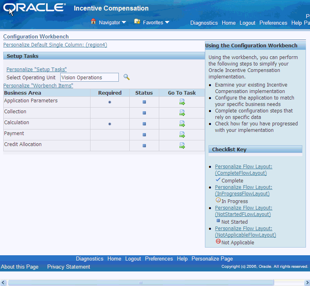Open Personalize Flow Layout InProgressFlowLayout link
Screen dimensions: 310x286
[x=244, y=191]
